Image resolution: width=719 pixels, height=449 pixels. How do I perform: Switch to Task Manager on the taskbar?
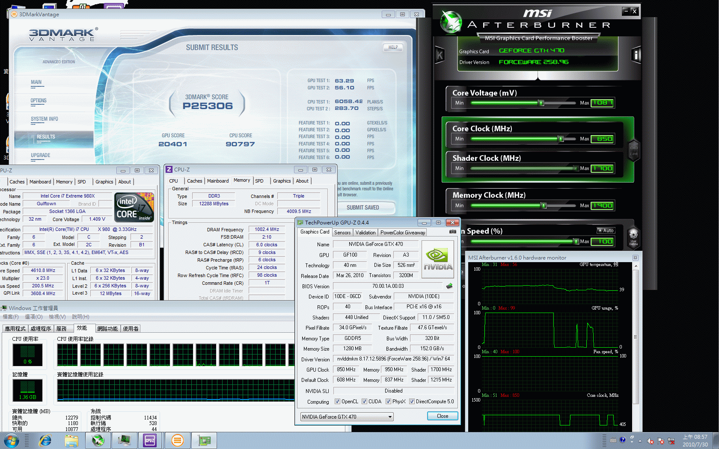point(125,440)
